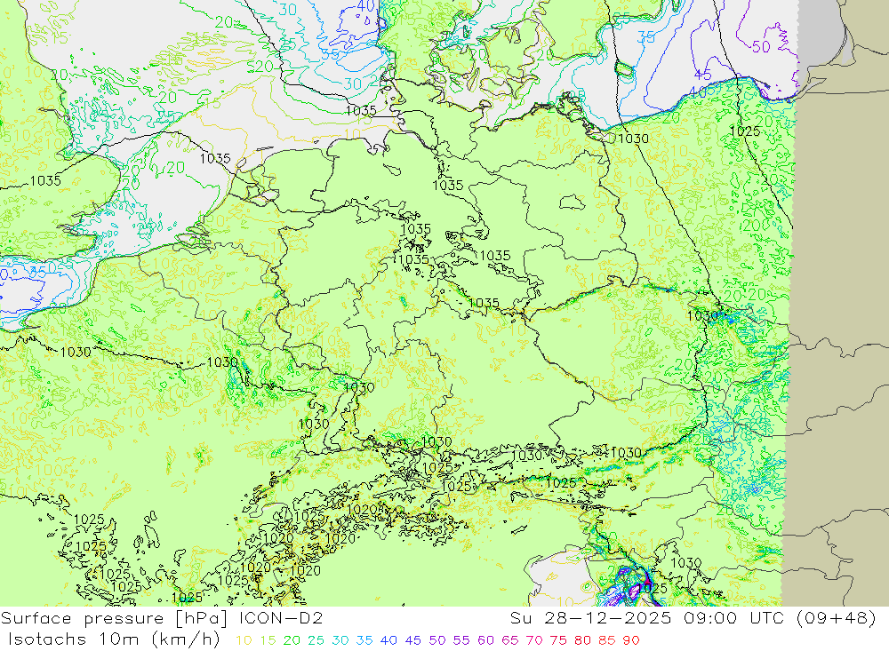The image size is (889, 651).
Task: Click the "Su 28-12-2025 09:00 UTC (09+48)" timestamp
Action: [x=693, y=618]
